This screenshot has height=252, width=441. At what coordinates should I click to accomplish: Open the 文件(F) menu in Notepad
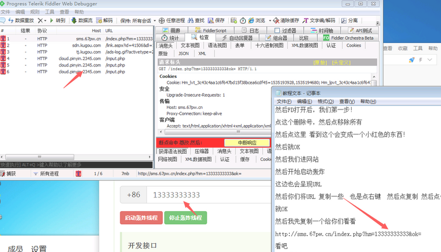point(284,101)
